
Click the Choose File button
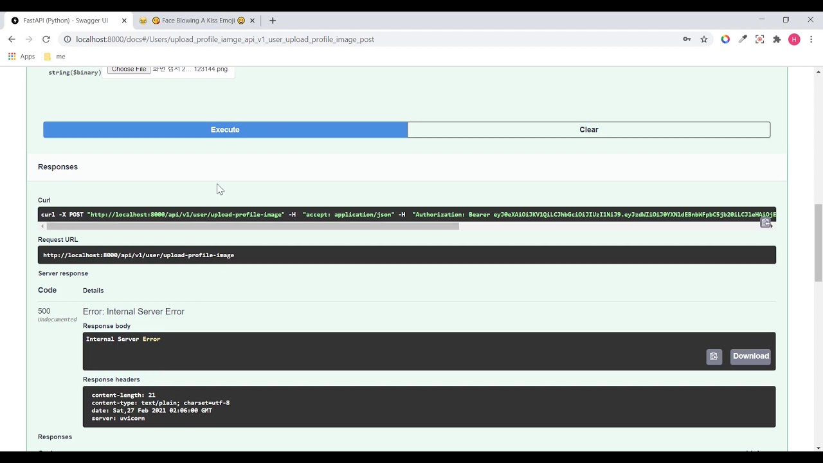(x=129, y=69)
